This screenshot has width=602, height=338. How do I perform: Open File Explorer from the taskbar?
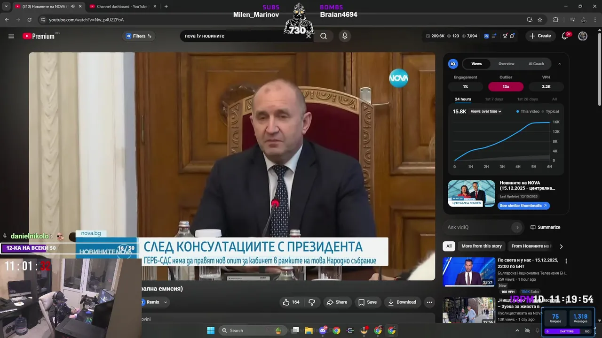309,330
